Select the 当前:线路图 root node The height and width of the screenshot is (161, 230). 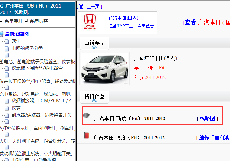pos(17,34)
